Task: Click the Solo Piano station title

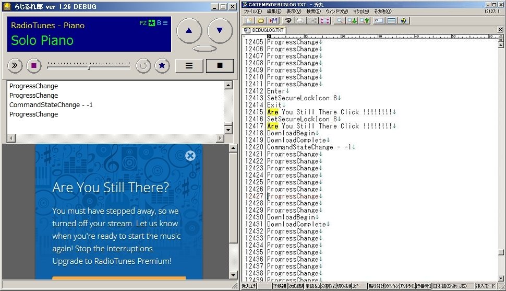Action: [x=42, y=40]
